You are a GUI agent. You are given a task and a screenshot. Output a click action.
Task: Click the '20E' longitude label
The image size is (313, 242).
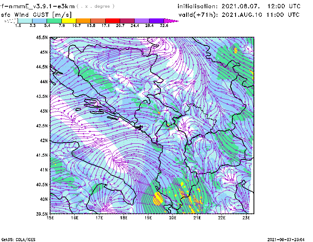tap(173, 218)
